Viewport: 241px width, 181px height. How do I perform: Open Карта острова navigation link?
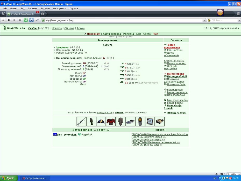[112, 34]
